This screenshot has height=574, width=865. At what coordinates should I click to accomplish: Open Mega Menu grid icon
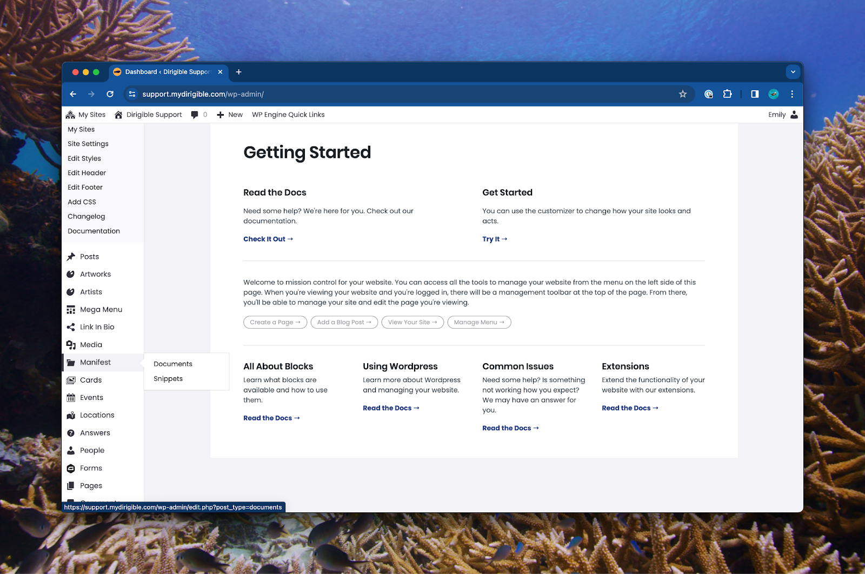(71, 310)
